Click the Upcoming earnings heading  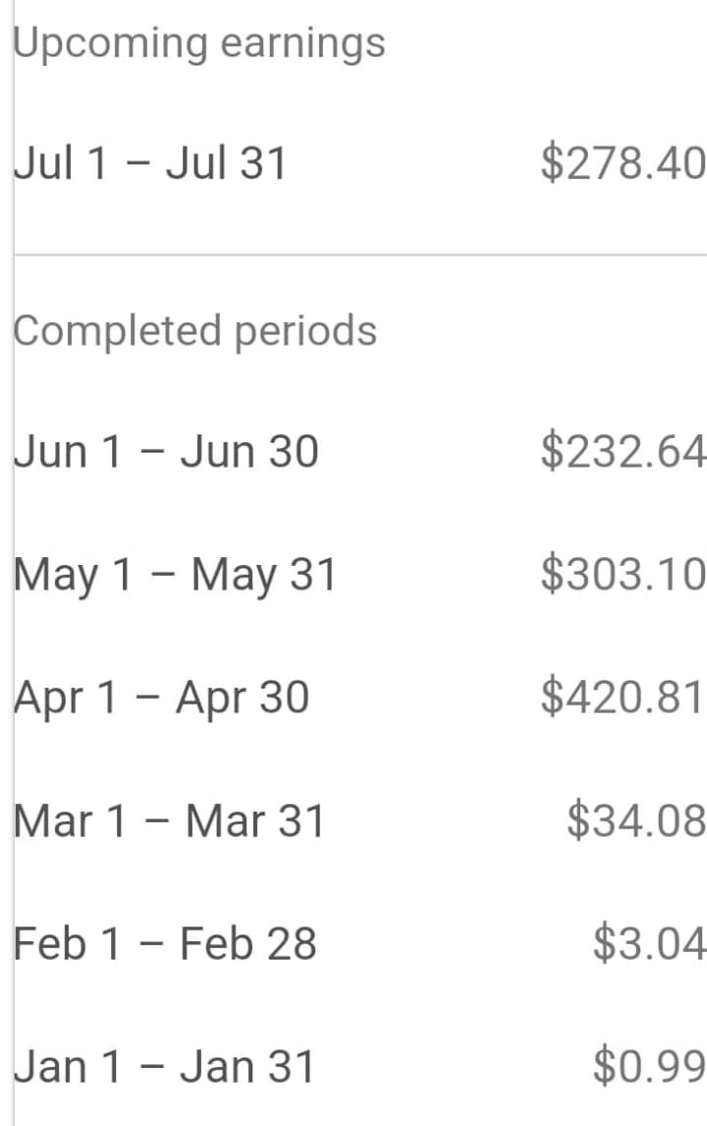(199, 43)
